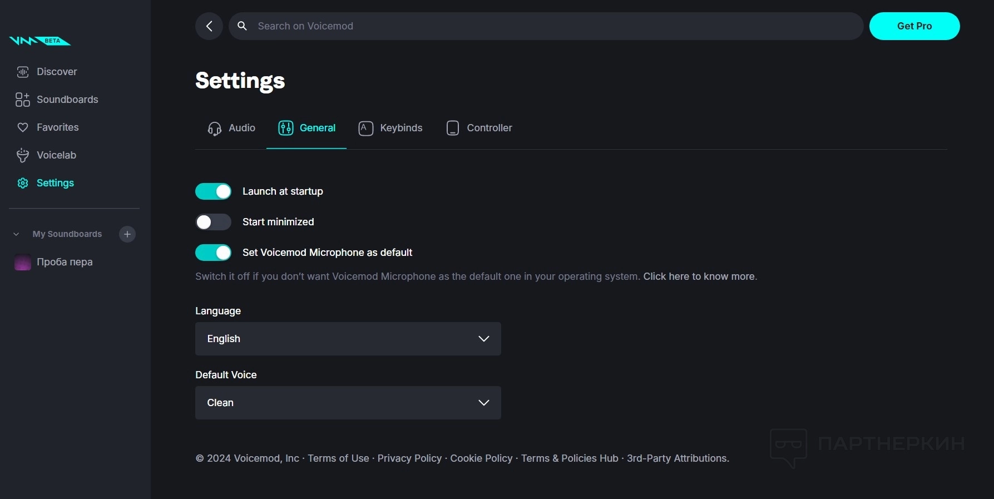Click the Search on Voicemod field
This screenshot has width=994, height=499.
click(545, 26)
